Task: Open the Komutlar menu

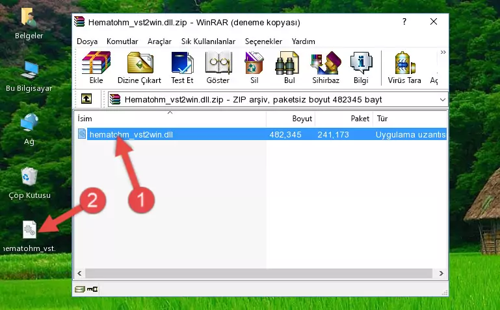Action: pos(122,42)
